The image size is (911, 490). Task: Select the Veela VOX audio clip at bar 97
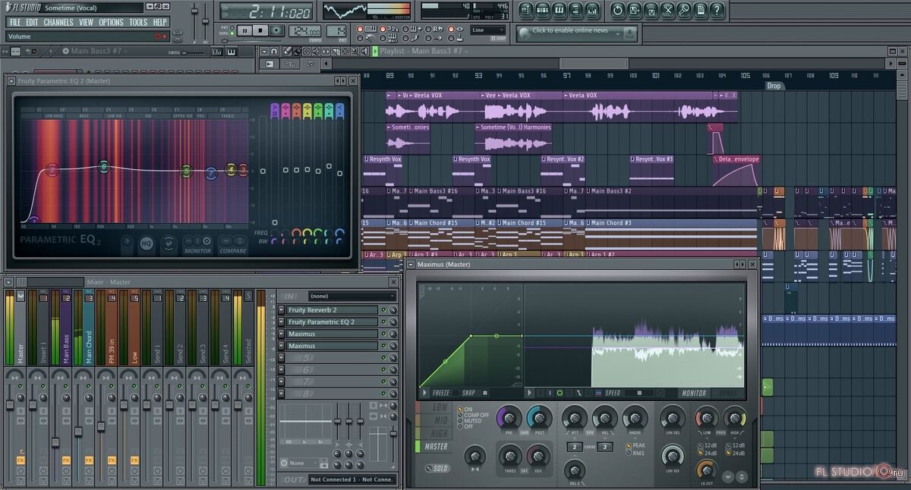pyautogui.click(x=638, y=107)
